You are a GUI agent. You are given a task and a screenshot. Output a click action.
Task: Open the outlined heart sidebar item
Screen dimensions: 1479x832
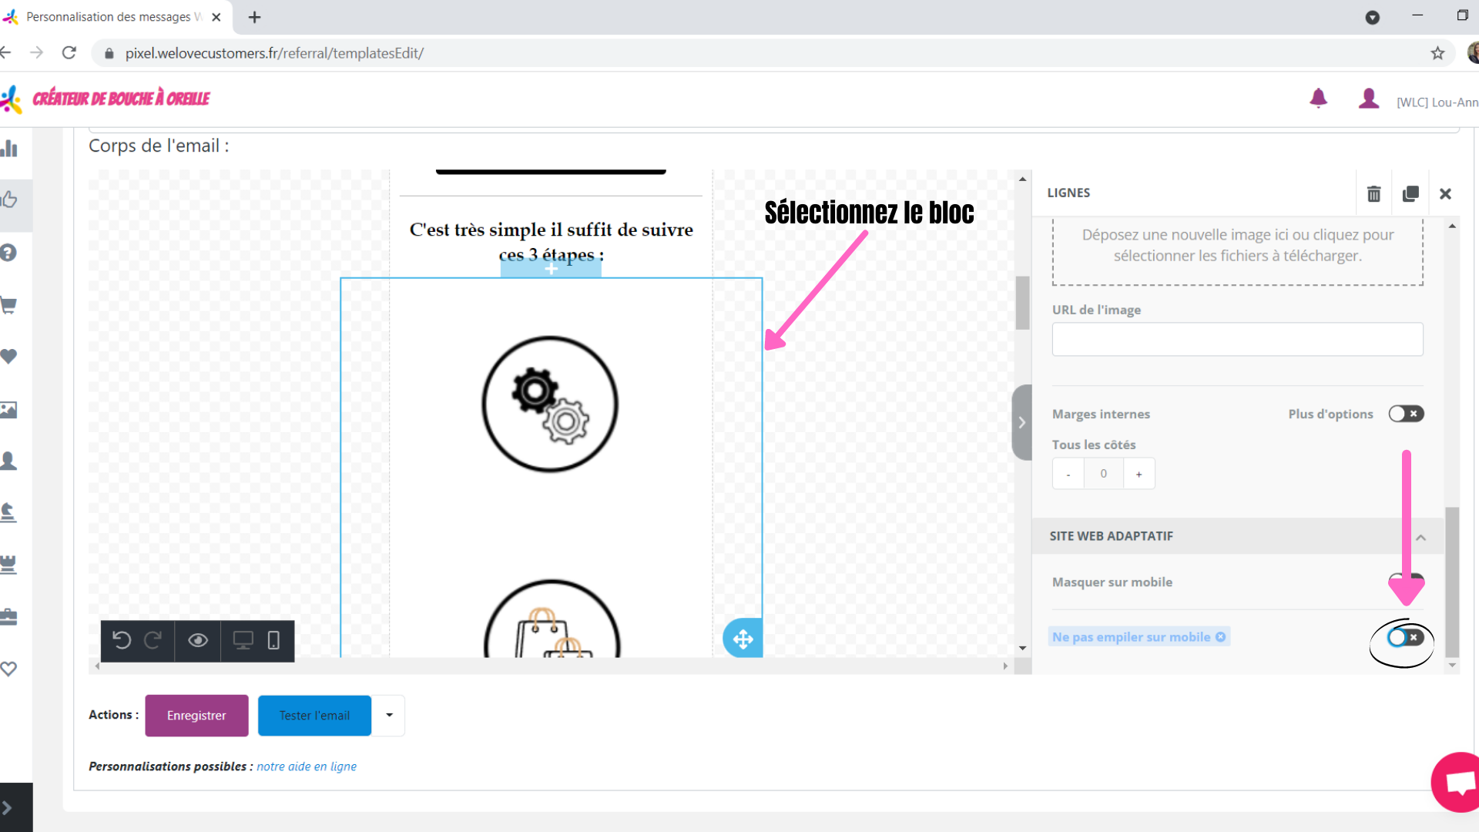[8, 669]
